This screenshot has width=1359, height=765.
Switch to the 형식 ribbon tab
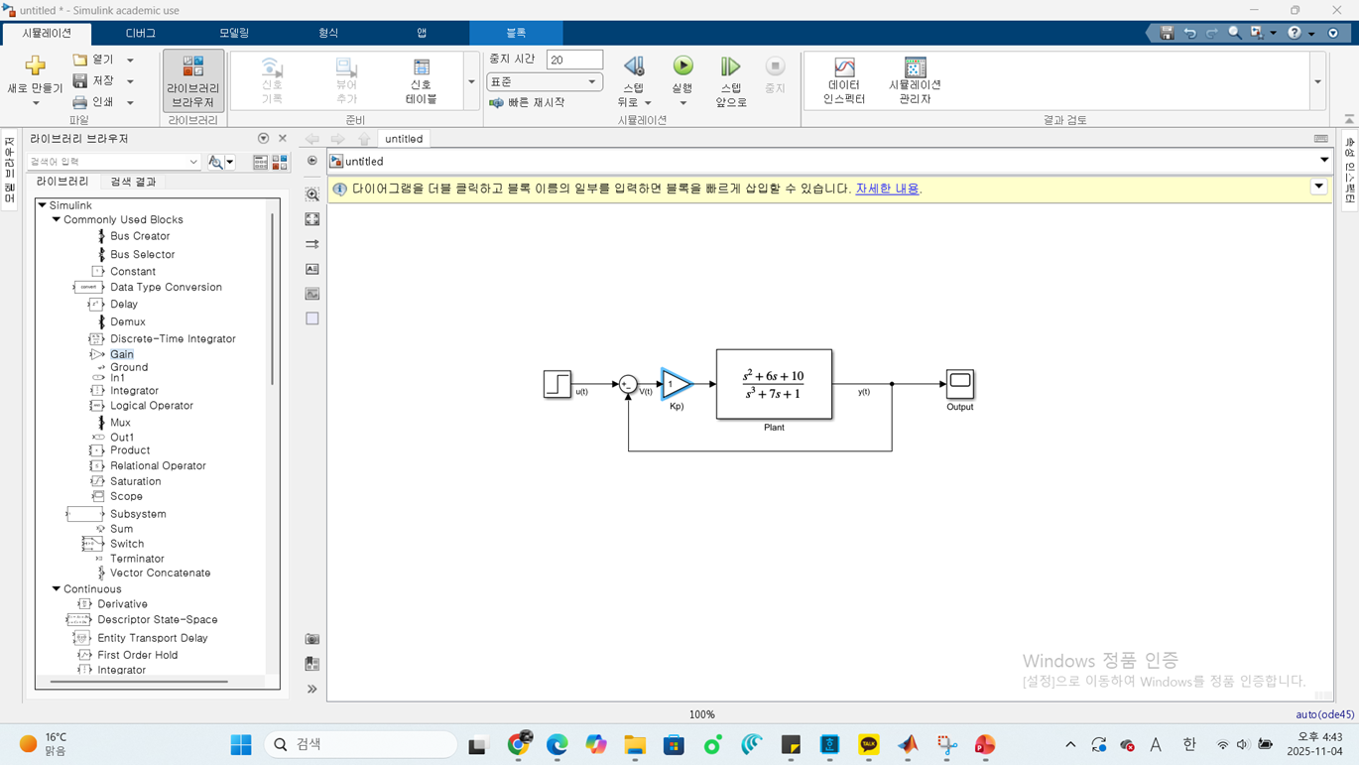[x=328, y=33]
